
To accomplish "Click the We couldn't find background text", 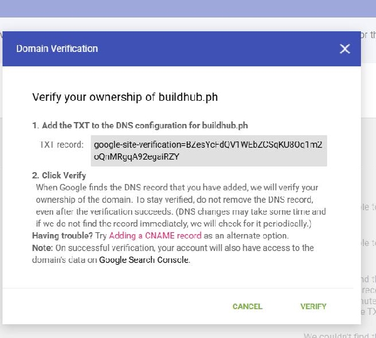I will [338, 335].
